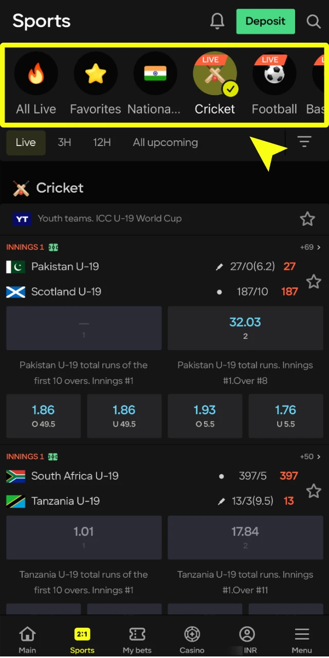This screenshot has height=658, width=329.
Task: Select the All Live fire icon
Action: (x=36, y=74)
